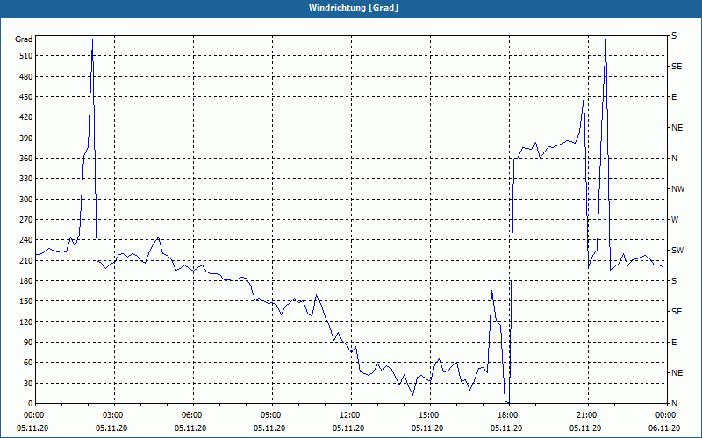Click the 270 degree axis label
Viewport: 702px width, 438px height.
click(x=26, y=220)
